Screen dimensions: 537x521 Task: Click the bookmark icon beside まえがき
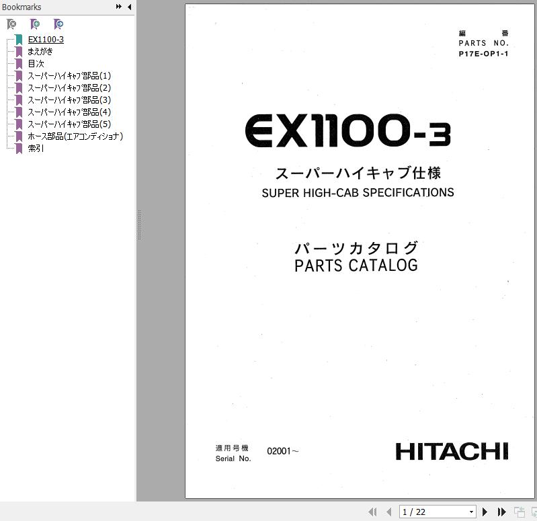click(x=19, y=51)
